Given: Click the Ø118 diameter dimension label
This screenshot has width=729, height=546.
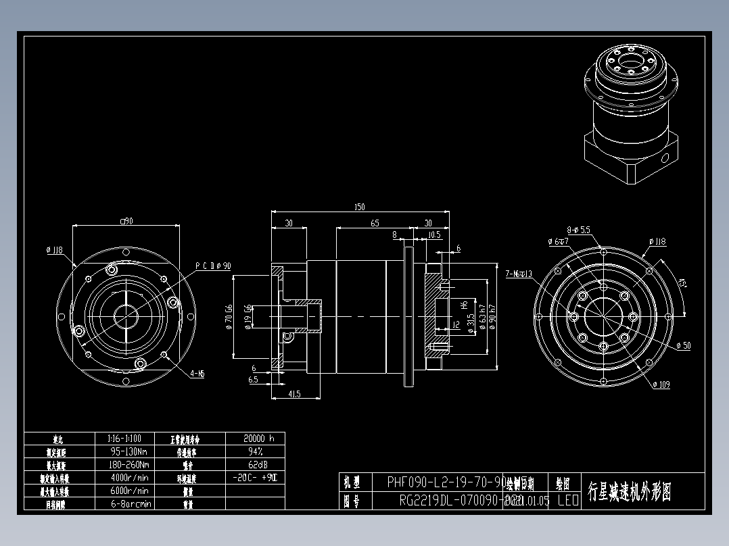Looking at the screenshot, I should pos(55,250).
